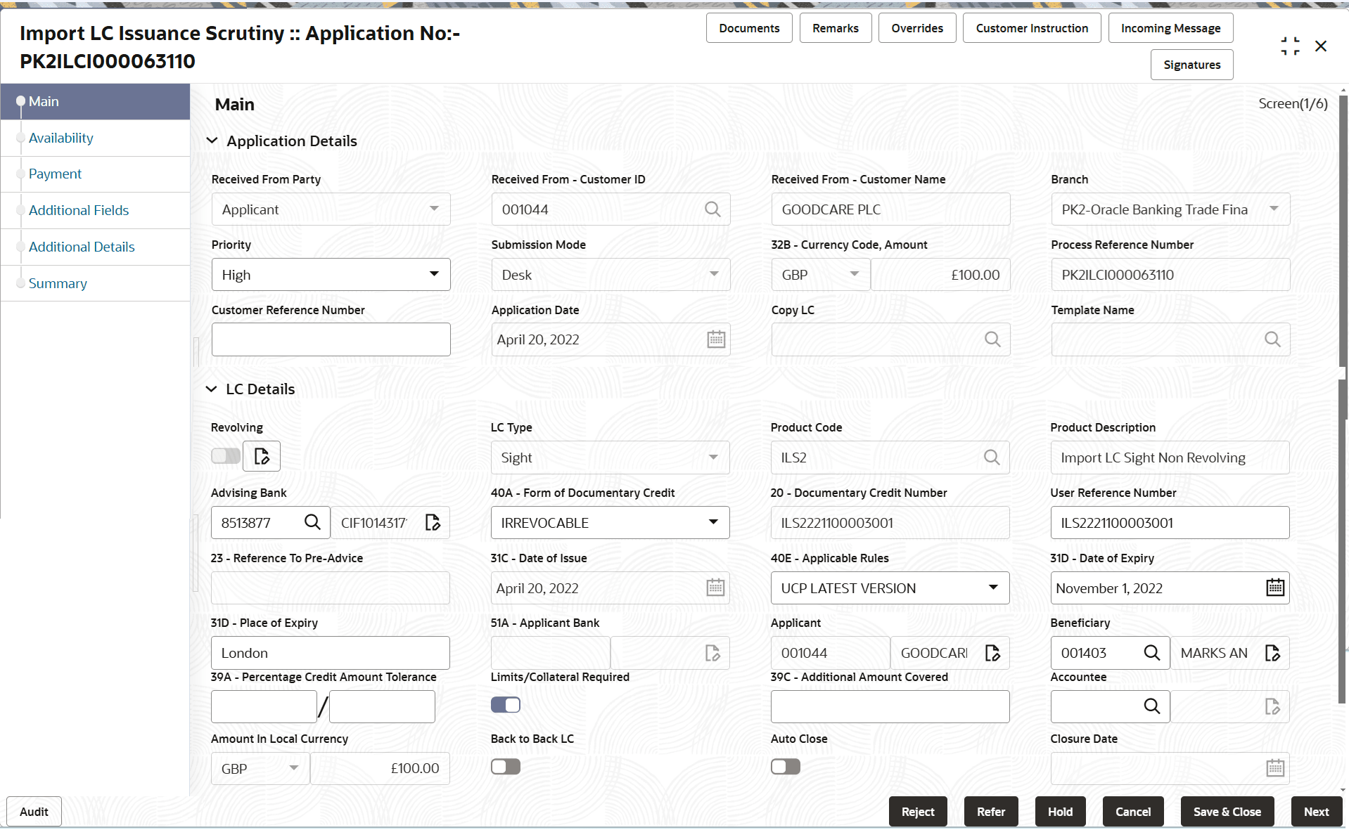Toggle the Limits/Collateral Required switch

pyautogui.click(x=506, y=705)
